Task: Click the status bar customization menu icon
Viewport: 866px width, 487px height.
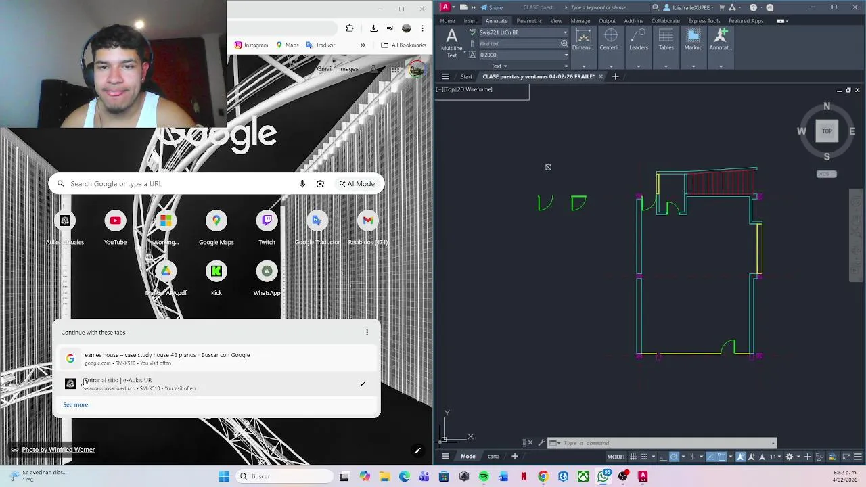Action: (859, 457)
